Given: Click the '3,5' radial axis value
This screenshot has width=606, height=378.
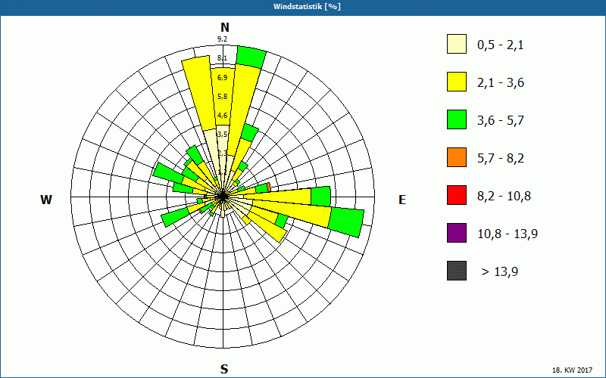Looking at the screenshot, I should pyautogui.click(x=222, y=135).
